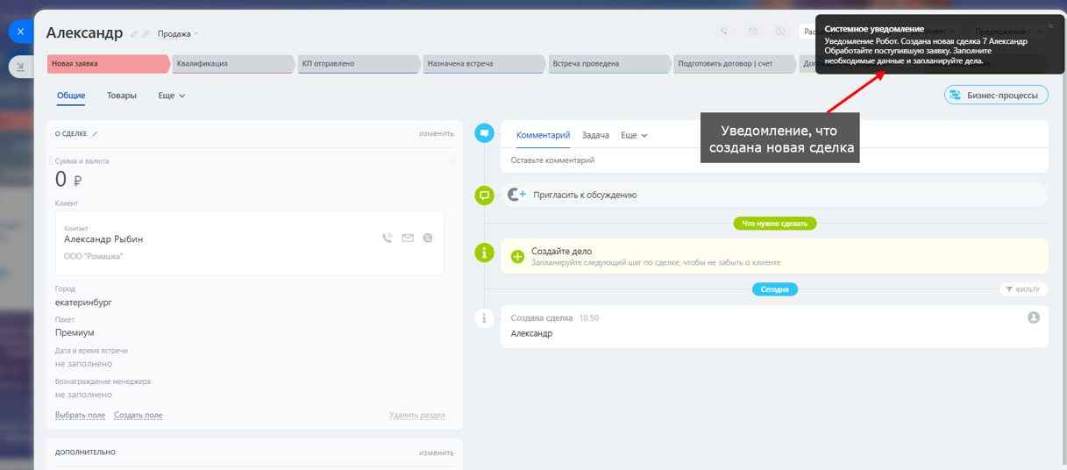1067x470 pixels.
Task: Switch to the Задача tab in timeline
Action: 595,135
